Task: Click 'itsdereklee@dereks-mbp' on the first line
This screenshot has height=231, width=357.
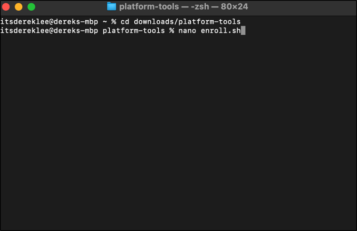Action: [49, 22]
